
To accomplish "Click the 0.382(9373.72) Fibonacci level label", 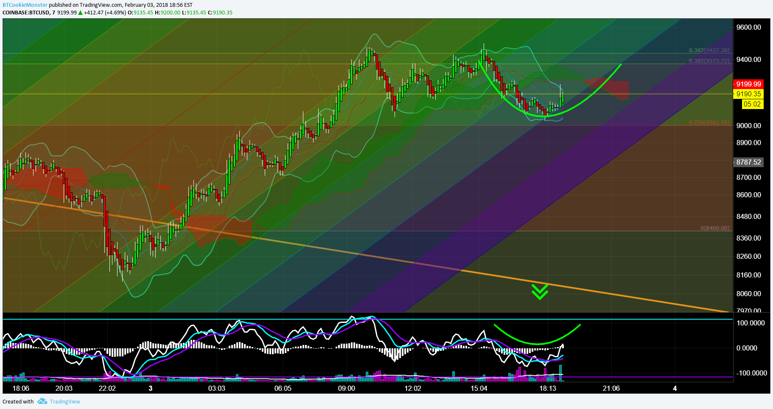I will (709, 61).
